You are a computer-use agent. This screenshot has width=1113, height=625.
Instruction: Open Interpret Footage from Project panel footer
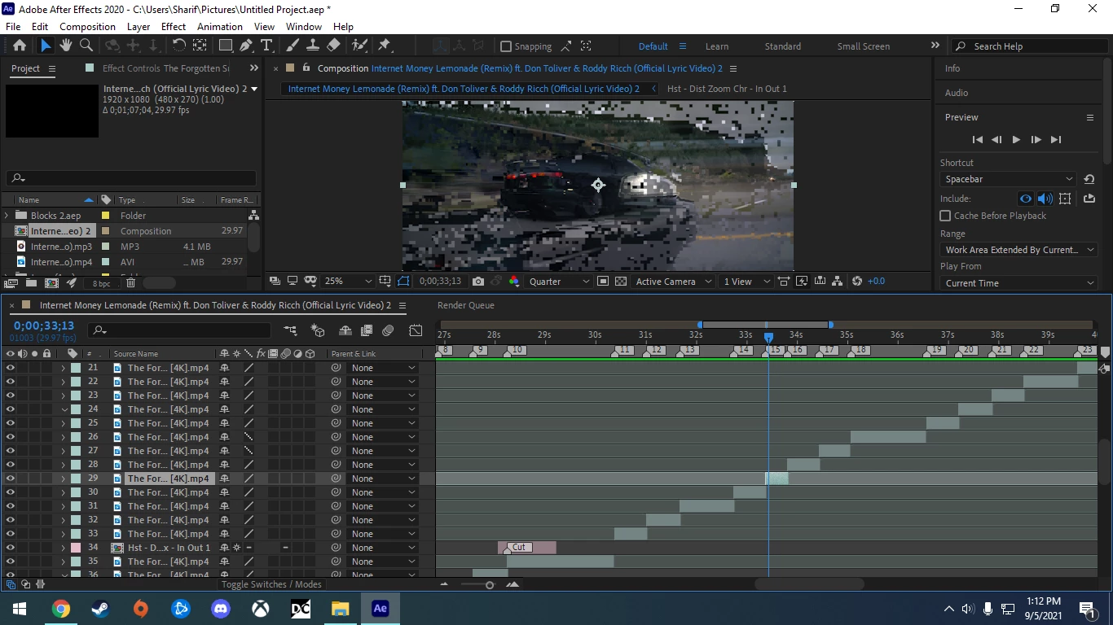pyautogui.click(x=11, y=283)
